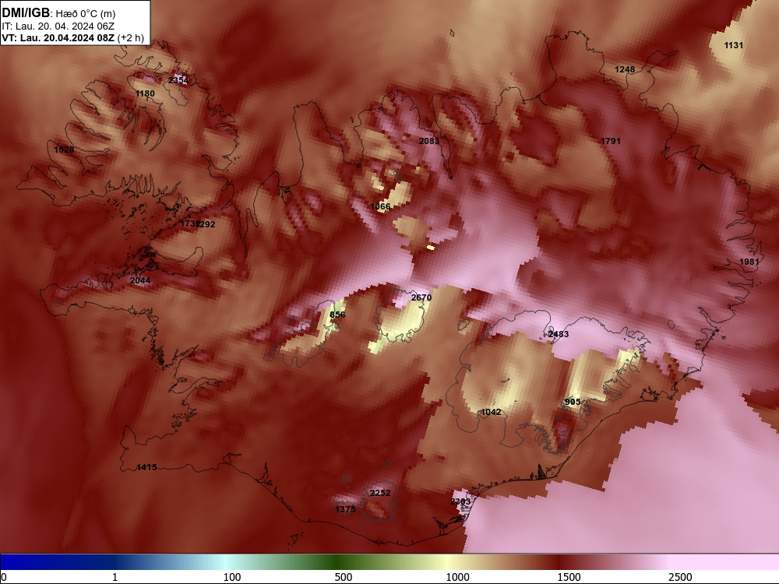Screen dimensions: 779x584
Task: Click the 2083 height value
Action: (x=429, y=141)
